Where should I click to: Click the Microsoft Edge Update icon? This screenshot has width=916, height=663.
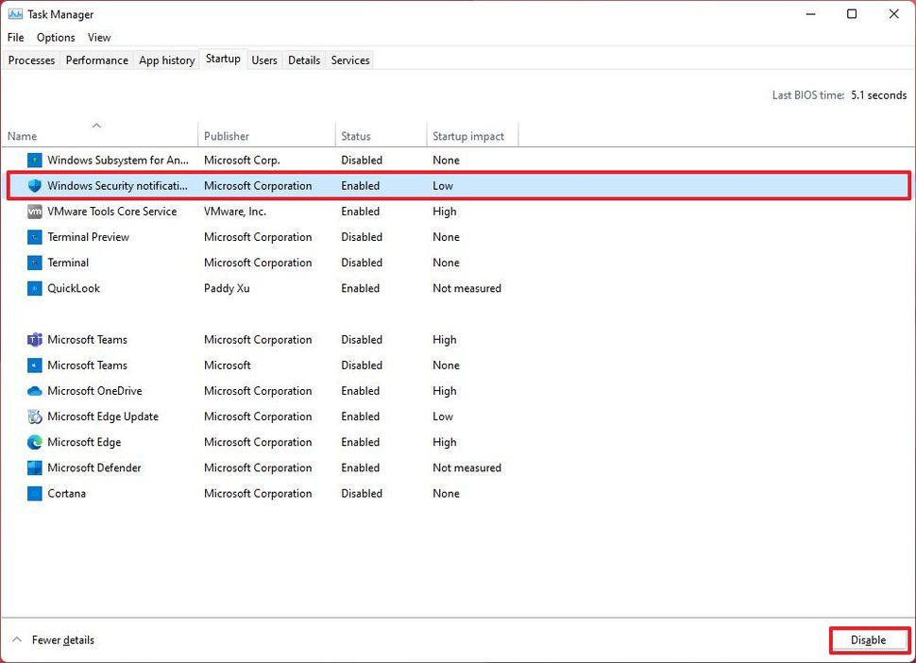pos(35,416)
